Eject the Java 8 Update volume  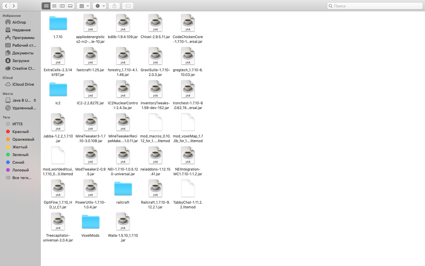click(x=35, y=100)
